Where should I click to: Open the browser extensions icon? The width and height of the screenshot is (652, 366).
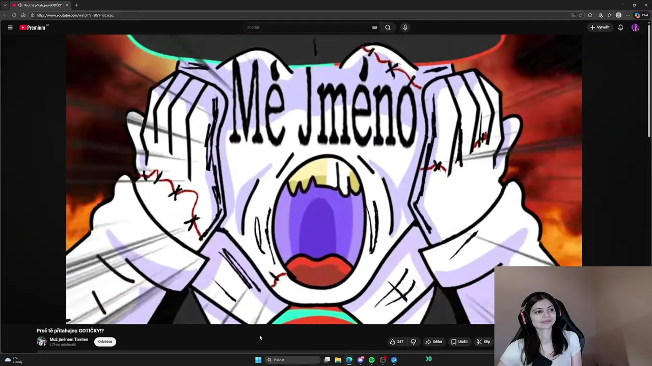tap(590, 15)
